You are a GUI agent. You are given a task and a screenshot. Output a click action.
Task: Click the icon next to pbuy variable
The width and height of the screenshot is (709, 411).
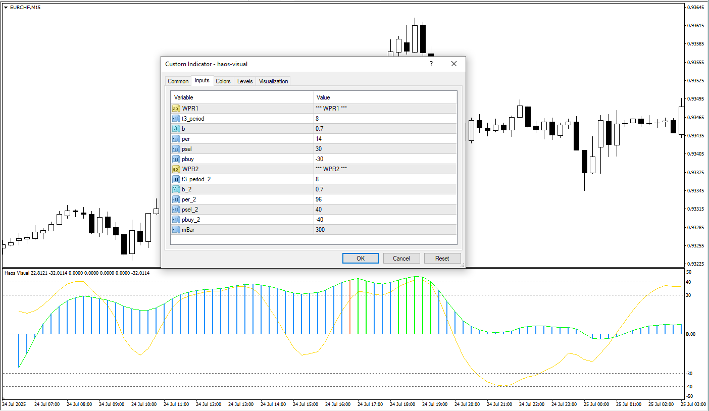pyautogui.click(x=176, y=159)
